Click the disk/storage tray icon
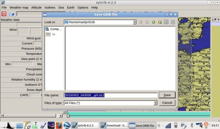This screenshot has width=220, height=129. (x=183, y=125)
